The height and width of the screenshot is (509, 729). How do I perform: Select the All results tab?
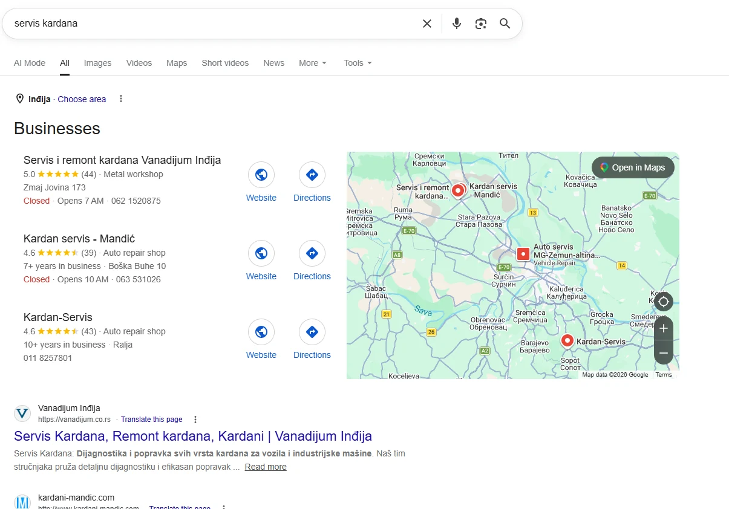point(65,63)
